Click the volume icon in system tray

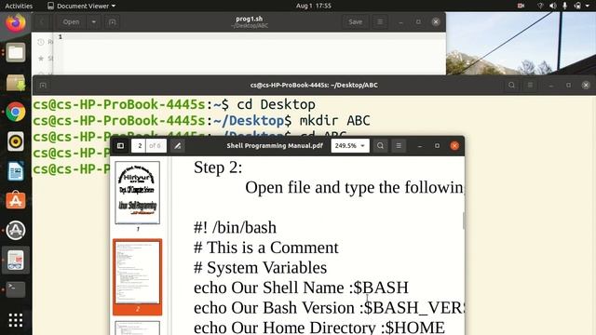tap(552, 6)
